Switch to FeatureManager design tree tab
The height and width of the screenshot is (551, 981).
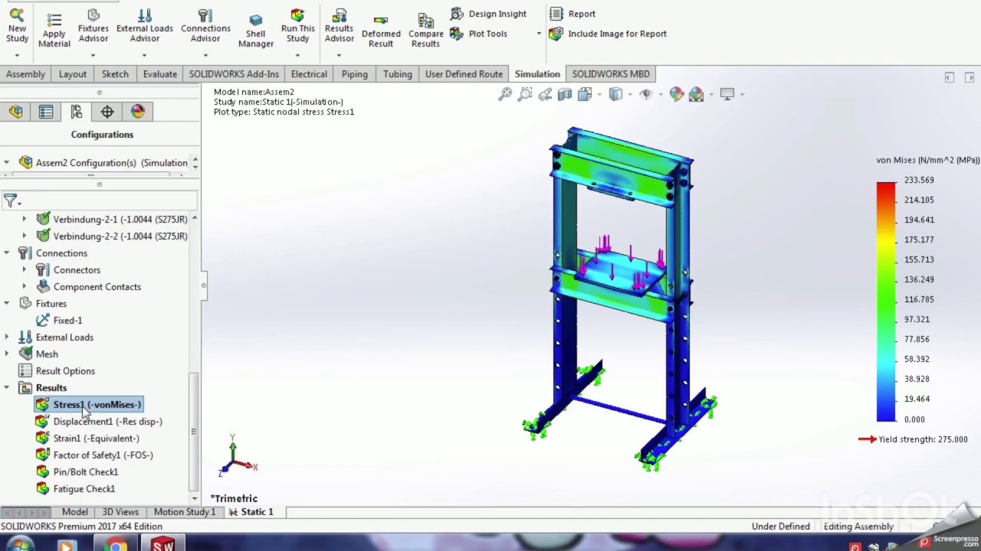click(x=15, y=112)
